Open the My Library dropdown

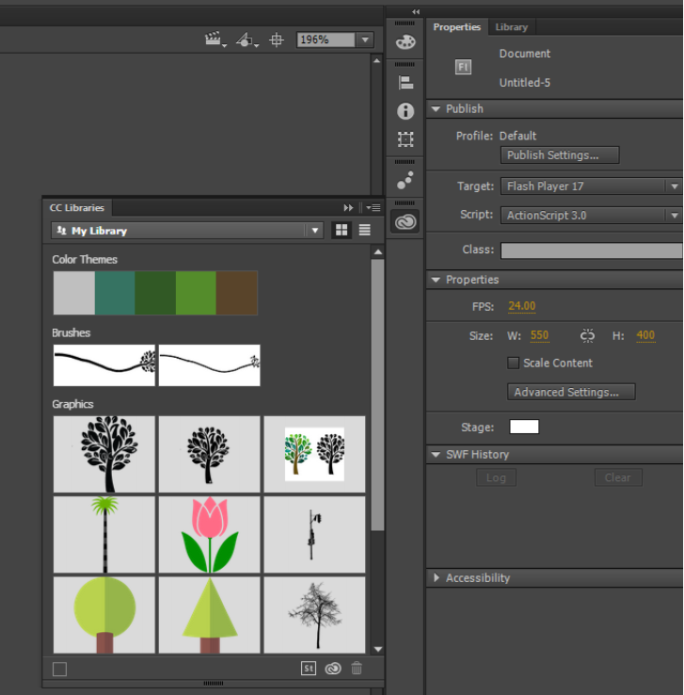188,231
